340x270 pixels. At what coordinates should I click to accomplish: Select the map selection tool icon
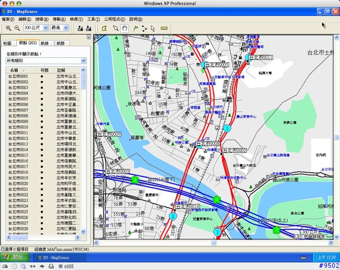[x=105, y=29]
